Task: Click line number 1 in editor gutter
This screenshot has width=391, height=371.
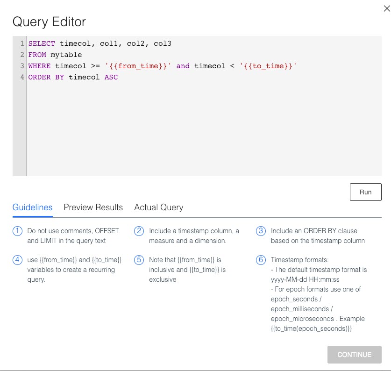Action: click(x=22, y=43)
